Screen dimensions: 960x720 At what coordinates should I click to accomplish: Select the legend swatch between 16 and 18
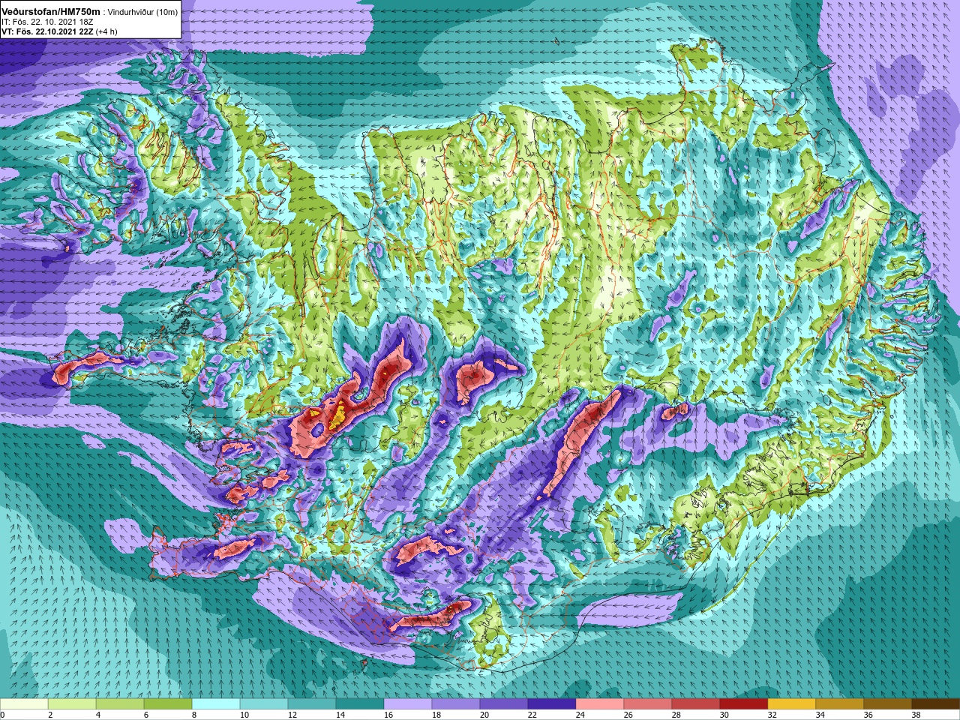(x=408, y=703)
